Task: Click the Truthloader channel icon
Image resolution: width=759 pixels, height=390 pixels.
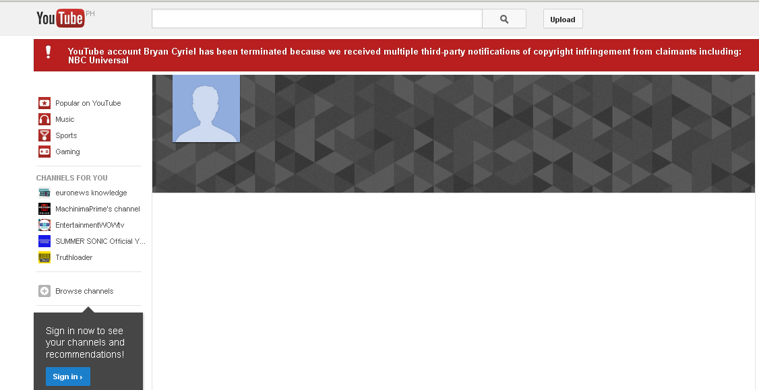Action: click(44, 257)
